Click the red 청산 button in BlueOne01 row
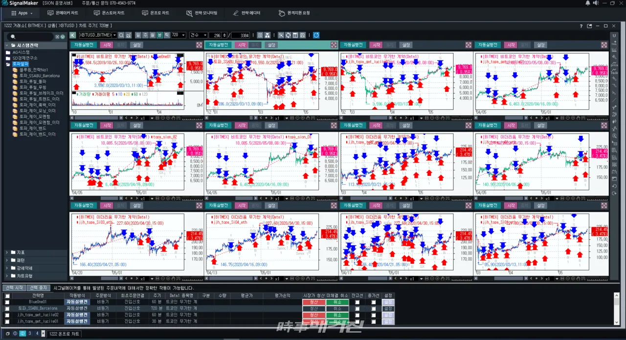Screen dimensions: 626x340 pos(314,302)
